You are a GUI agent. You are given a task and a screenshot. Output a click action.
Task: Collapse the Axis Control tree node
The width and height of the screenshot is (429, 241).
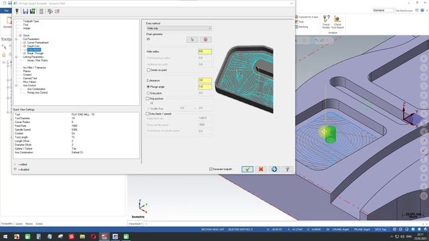point(16,86)
